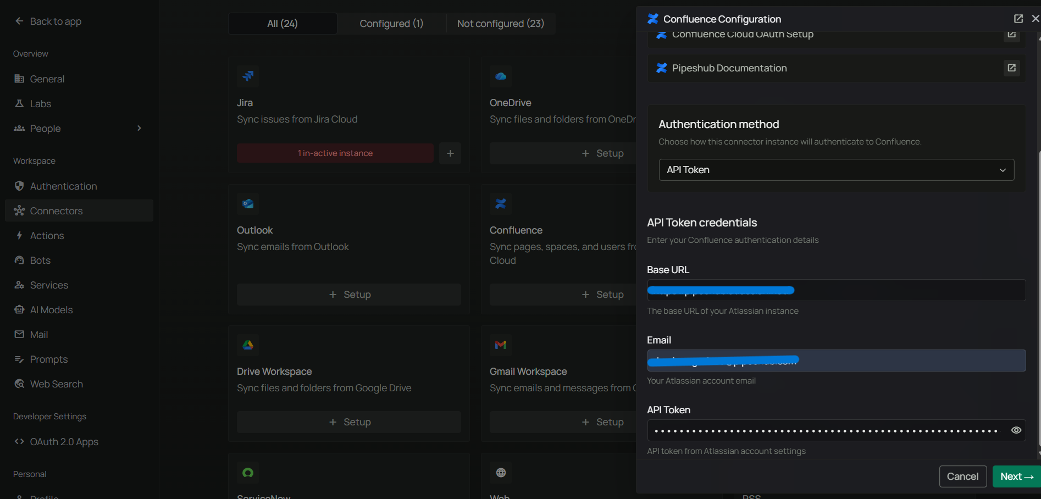Click the Labs flask icon

(19, 103)
